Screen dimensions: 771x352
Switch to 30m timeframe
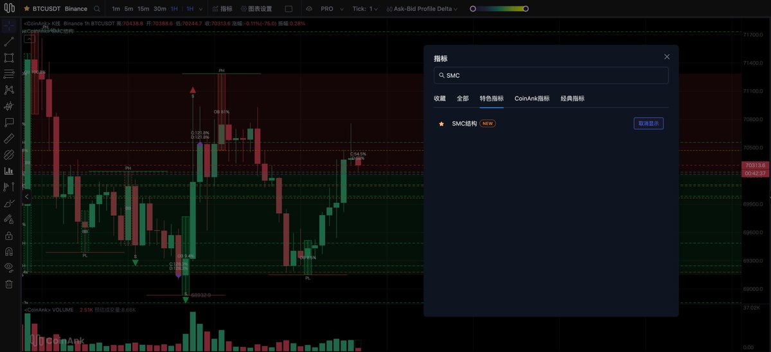click(160, 9)
